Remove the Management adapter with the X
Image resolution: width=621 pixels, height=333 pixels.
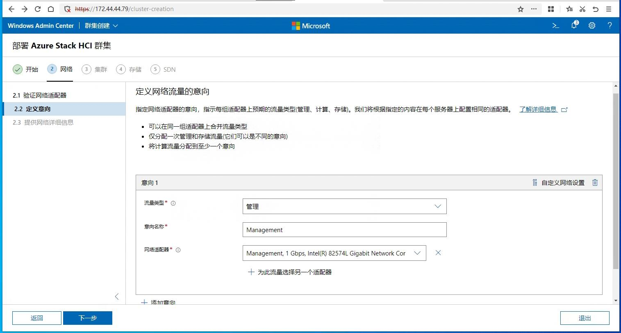(x=438, y=253)
